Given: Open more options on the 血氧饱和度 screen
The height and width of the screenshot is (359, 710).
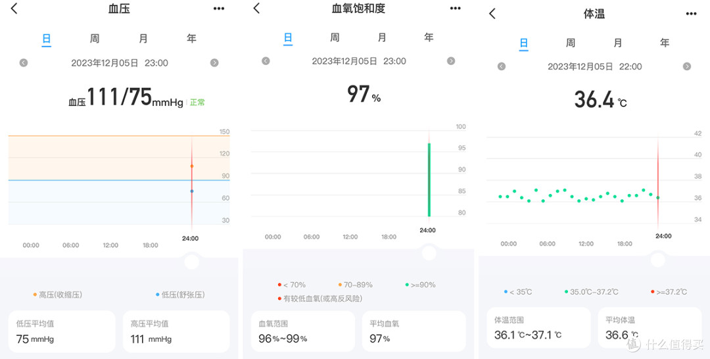Looking at the screenshot, I should [455, 8].
